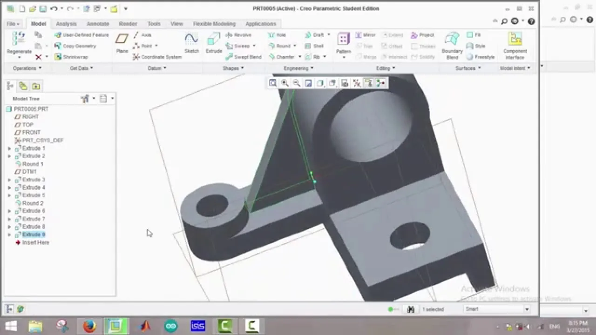The height and width of the screenshot is (335, 596).
Task: Open the Smart selection filter combo box
Action: tap(497, 309)
